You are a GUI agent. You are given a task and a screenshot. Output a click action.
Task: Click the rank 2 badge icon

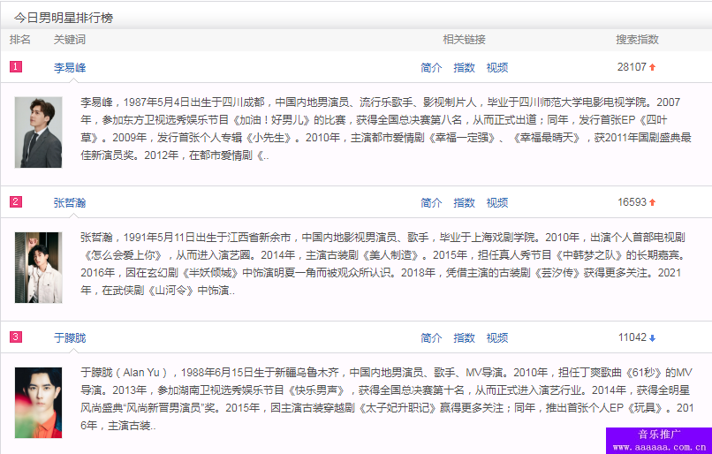tap(16, 201)
